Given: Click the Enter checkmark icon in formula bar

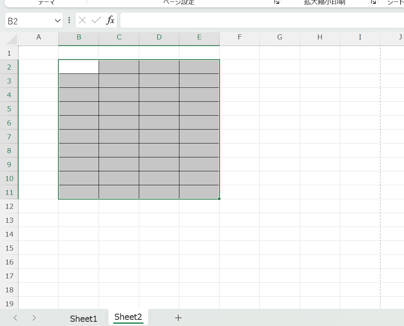Looking at the screenshot, I should (x=96, y=20).
